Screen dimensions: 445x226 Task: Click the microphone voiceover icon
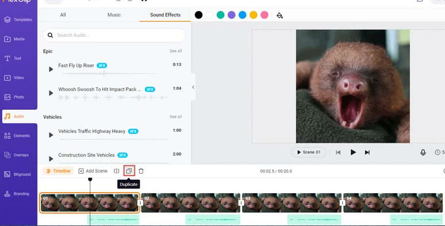[423, 152]
